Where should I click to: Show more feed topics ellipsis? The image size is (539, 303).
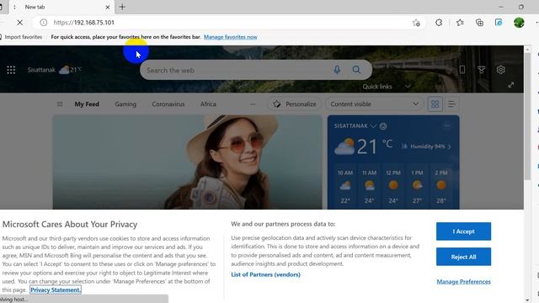(253, 104)
